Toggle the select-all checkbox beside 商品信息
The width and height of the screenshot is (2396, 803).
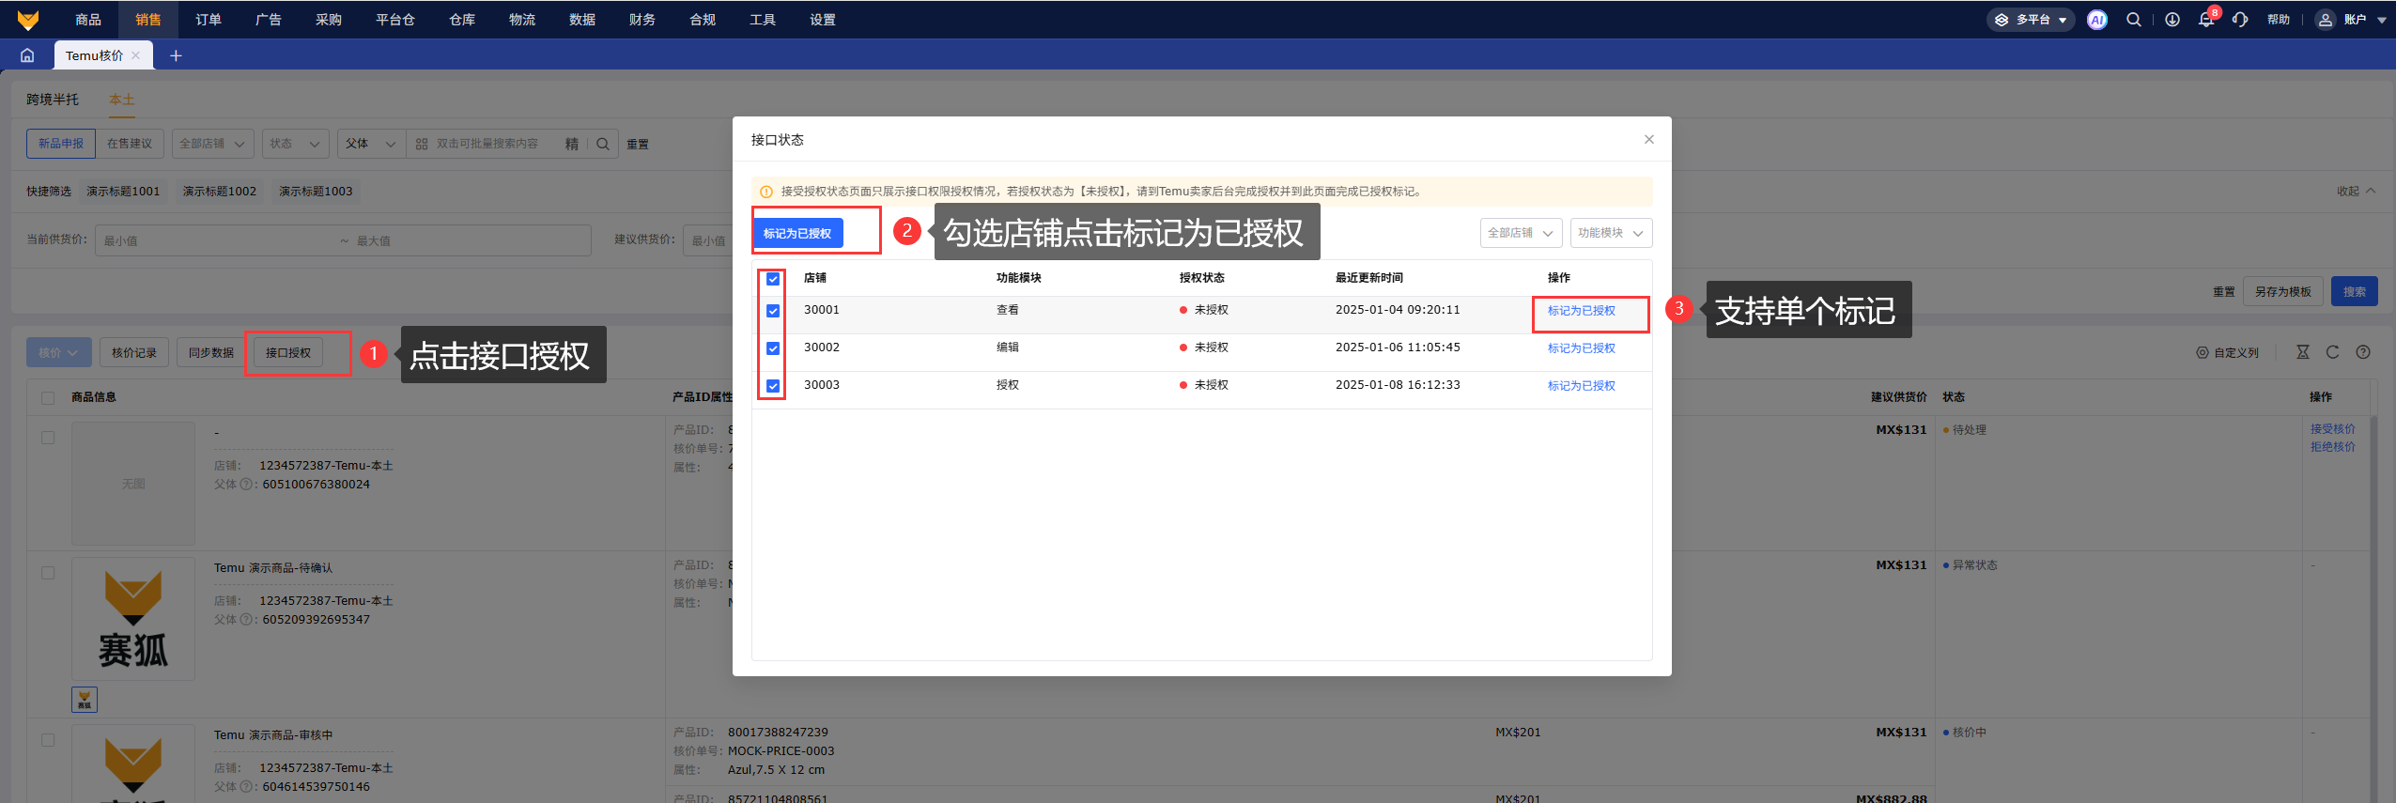point(48,398)
